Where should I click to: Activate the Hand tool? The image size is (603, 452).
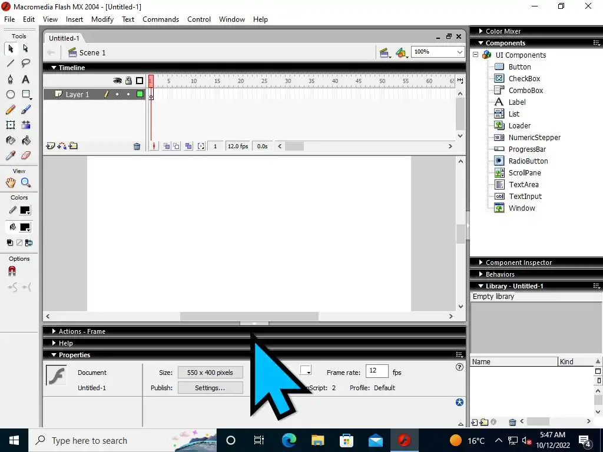tap(11, 182)
